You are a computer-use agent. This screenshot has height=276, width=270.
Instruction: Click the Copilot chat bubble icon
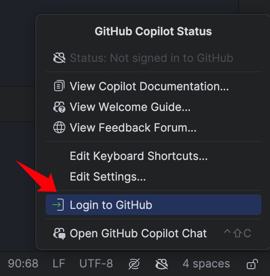[59, 234]
